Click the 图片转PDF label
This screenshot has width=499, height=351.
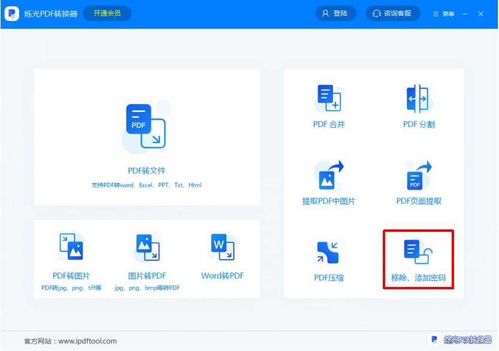point(147,276)
